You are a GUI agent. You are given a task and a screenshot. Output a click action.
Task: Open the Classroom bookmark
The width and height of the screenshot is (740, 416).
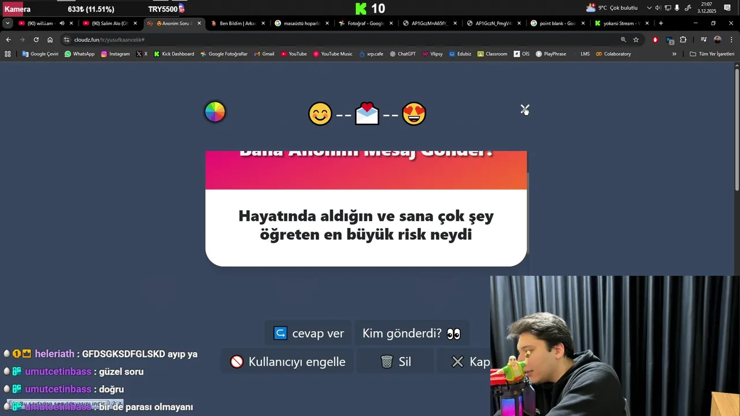click(492, 54)
